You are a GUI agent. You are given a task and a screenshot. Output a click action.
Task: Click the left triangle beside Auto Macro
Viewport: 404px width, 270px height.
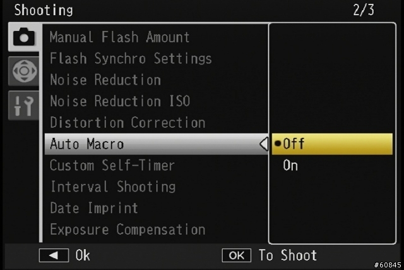pyautogui.click(x=264, y=144)
